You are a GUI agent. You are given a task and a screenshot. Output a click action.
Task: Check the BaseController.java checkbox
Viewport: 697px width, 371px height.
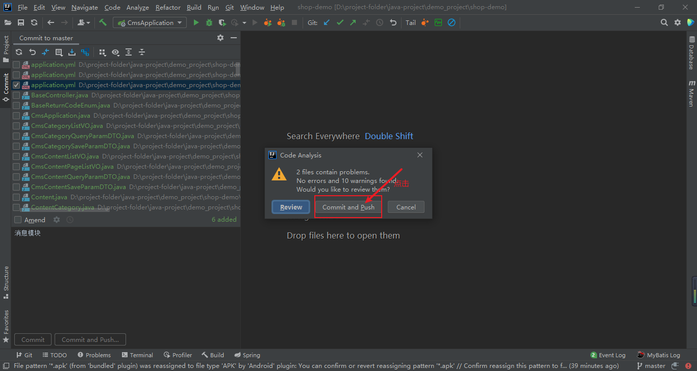point(16,95)
